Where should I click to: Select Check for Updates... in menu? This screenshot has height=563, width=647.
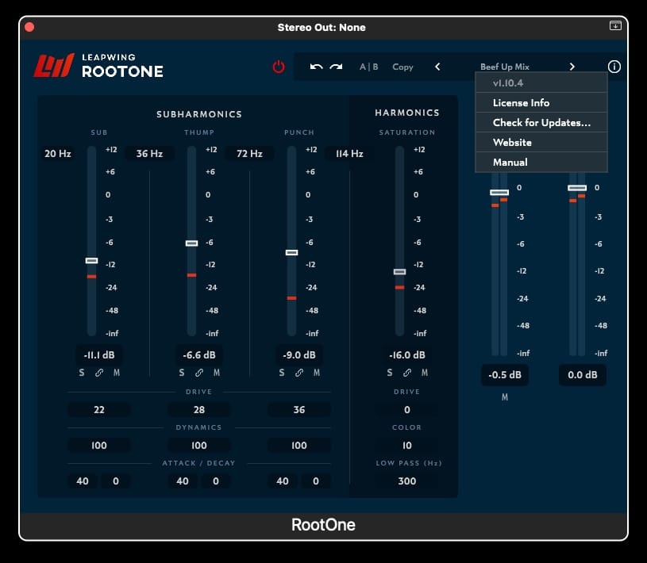[541, 122]
